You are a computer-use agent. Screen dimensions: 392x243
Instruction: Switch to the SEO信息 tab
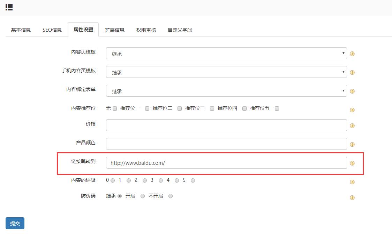click(52, 30)
